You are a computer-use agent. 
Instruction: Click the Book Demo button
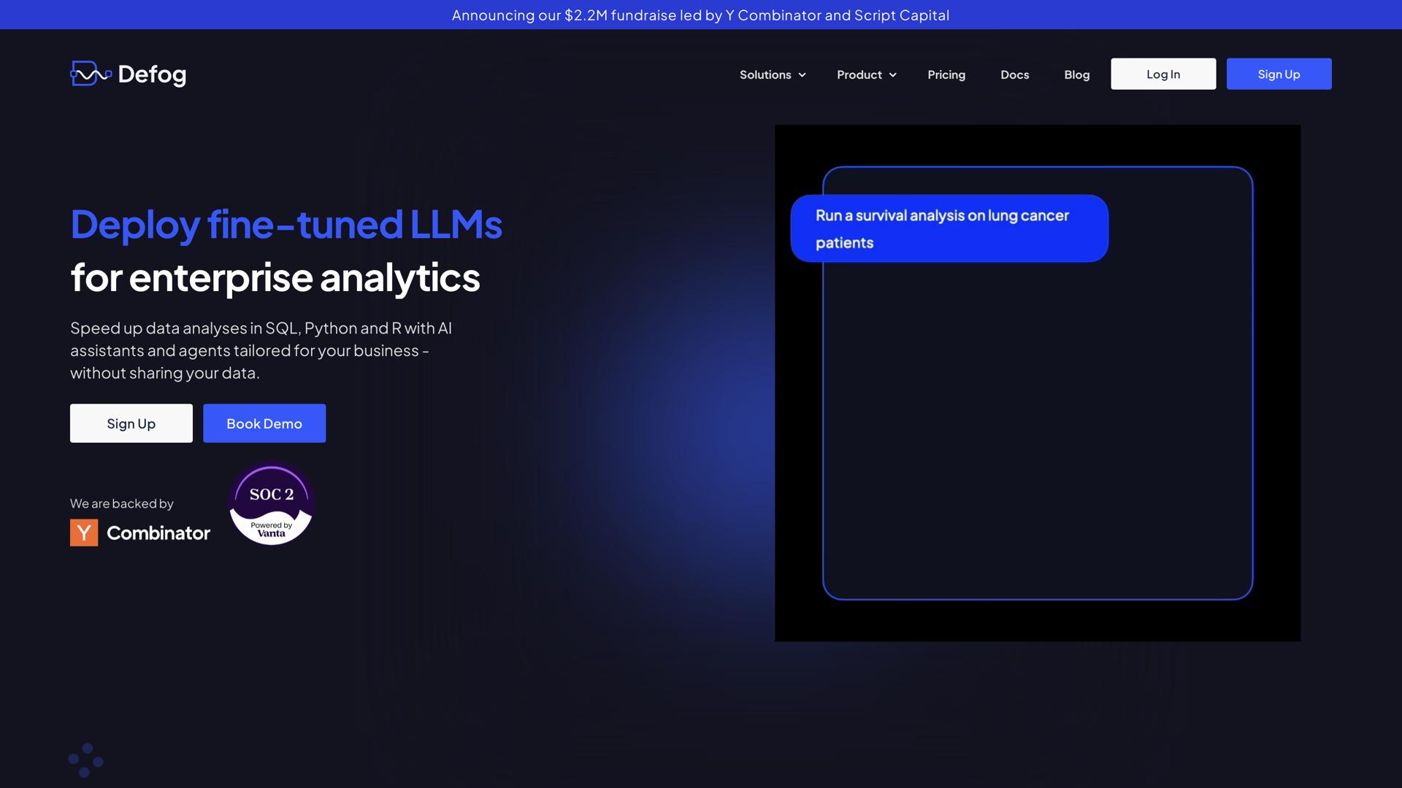point(264,423)
